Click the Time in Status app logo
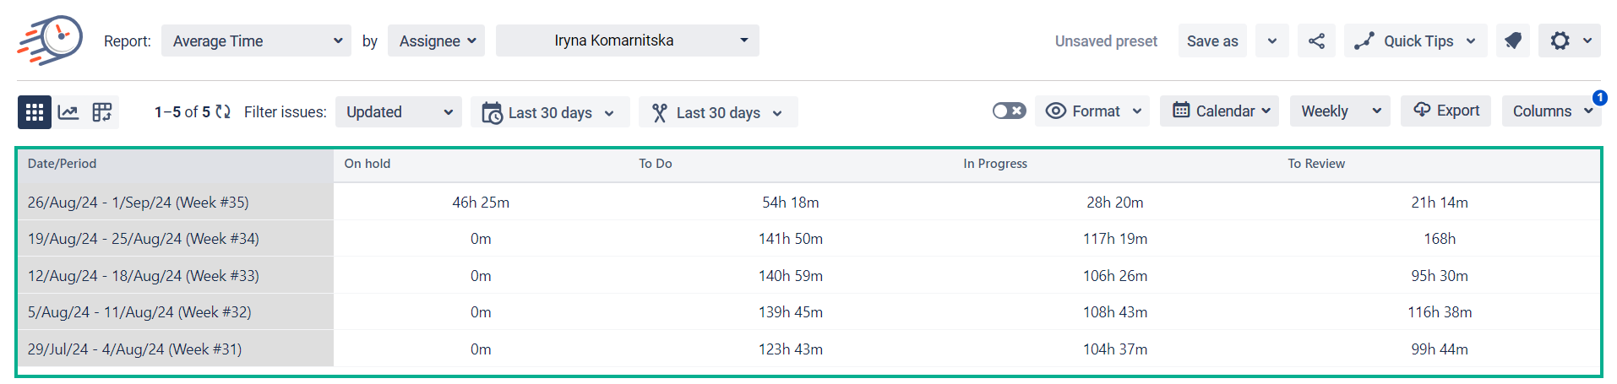The height and width of the screenshot is (384, 1617). (x=51, y=40)
